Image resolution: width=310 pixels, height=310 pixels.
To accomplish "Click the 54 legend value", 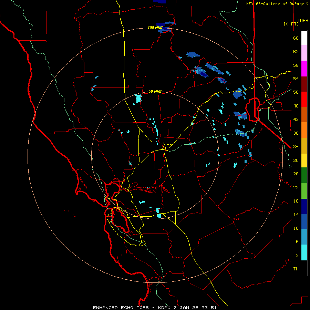I will [x=296, y=79].
